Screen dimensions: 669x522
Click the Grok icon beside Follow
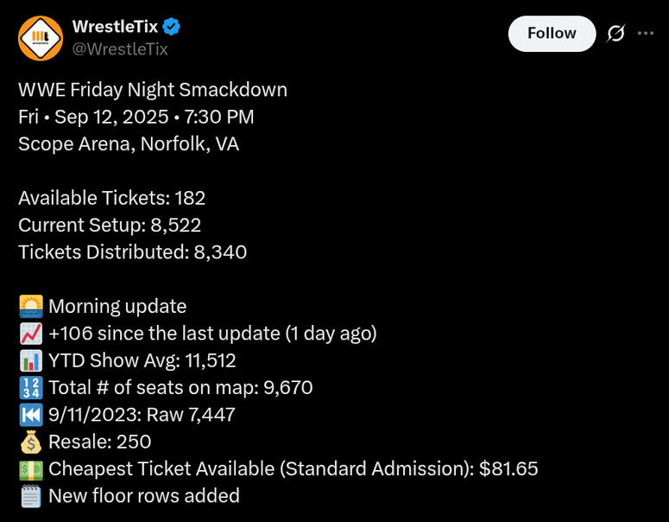pyautogui.click(x=615, y=34)
